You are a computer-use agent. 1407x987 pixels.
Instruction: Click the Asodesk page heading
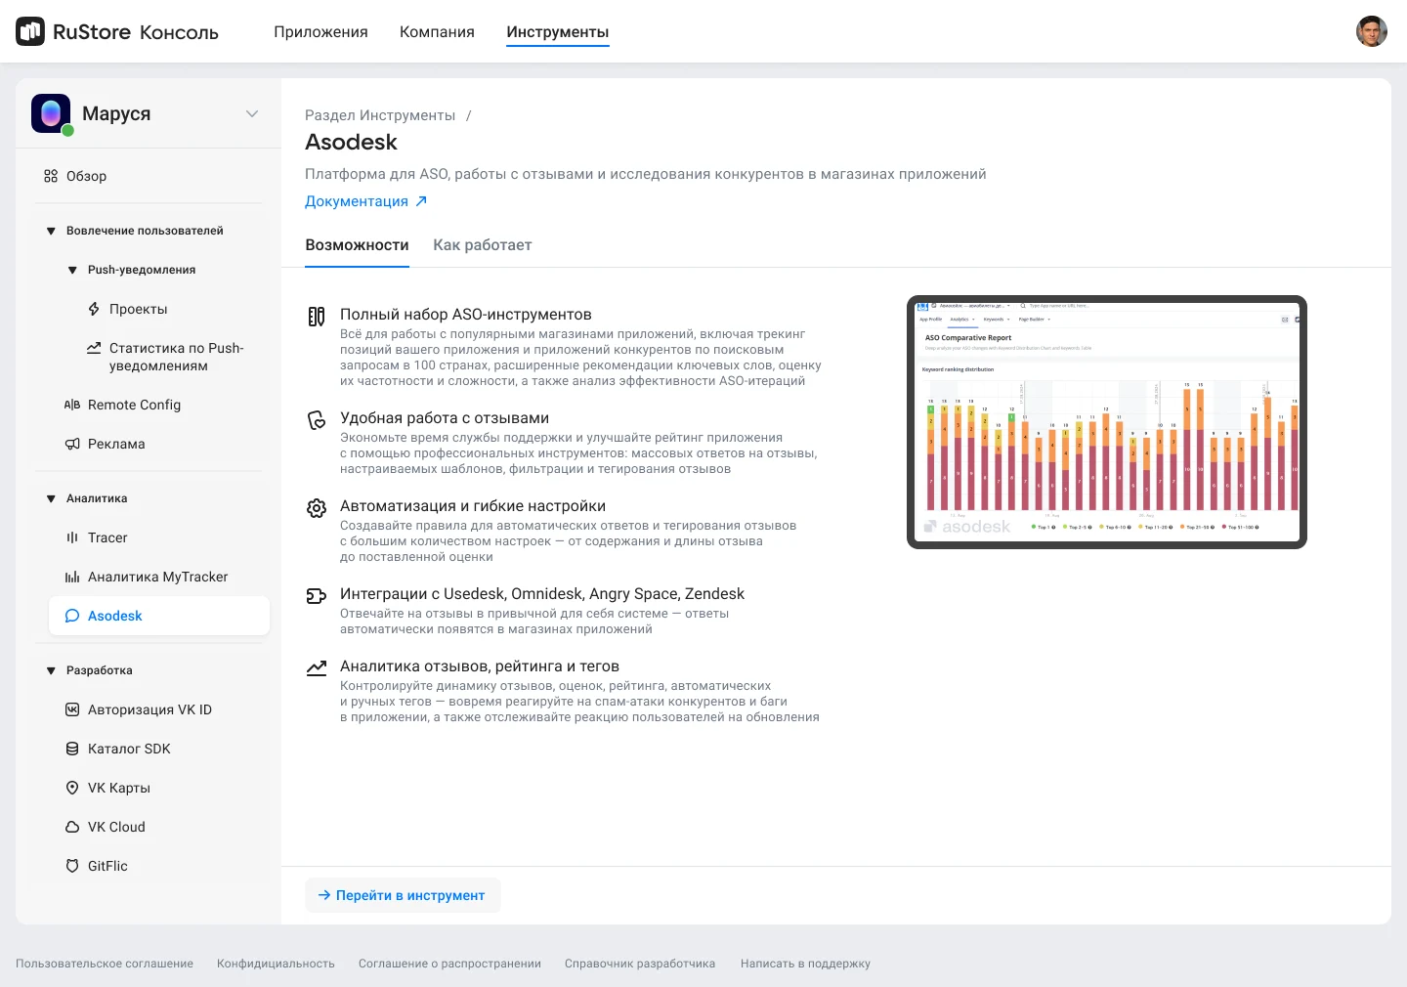[x=351, y=143]
